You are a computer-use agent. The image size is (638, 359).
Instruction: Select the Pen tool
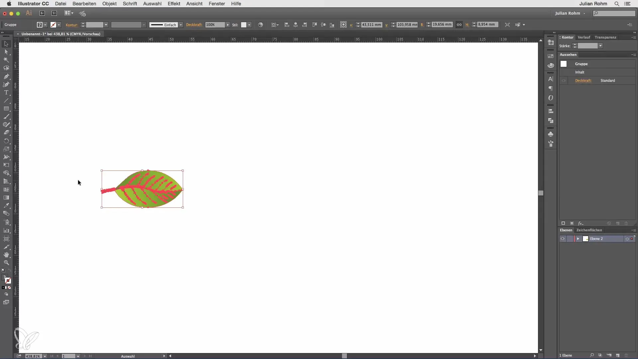tap(6, 76)
